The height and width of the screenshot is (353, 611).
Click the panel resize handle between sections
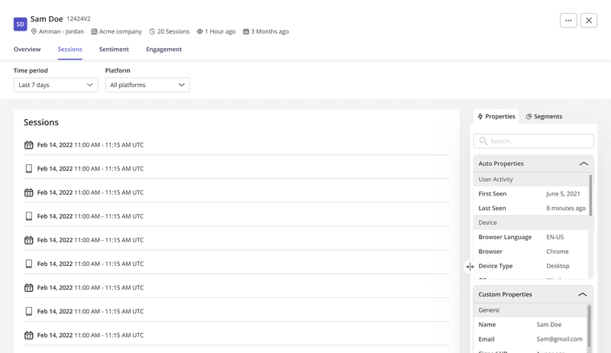pos(470,267)
